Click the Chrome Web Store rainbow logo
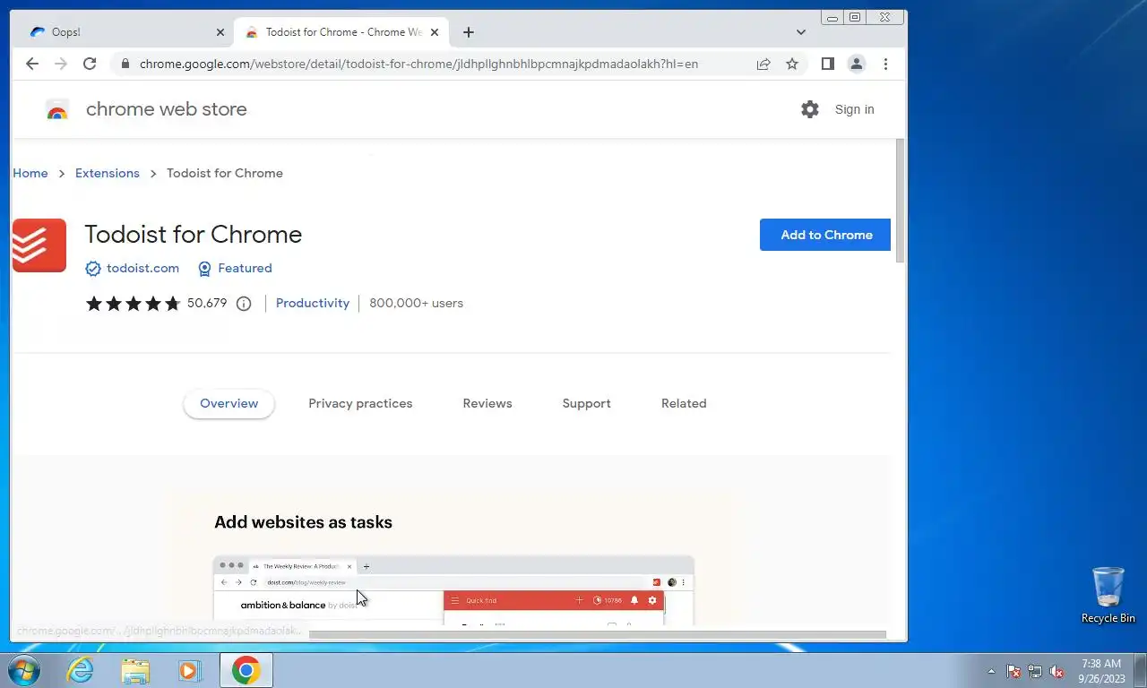 pyautogui.click(x=57, y=110)
